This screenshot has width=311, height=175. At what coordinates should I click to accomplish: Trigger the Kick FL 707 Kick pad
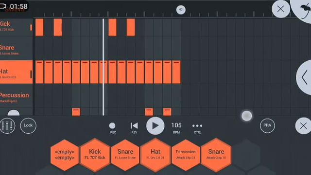(x=95, y=155)
